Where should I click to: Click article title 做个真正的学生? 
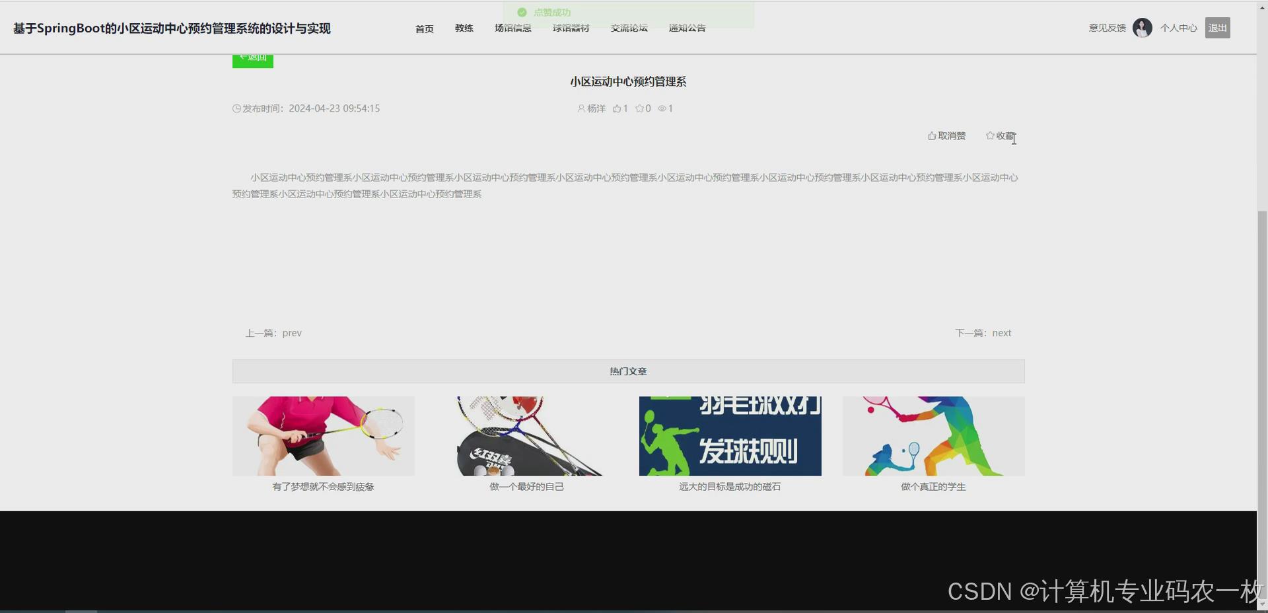934,487
